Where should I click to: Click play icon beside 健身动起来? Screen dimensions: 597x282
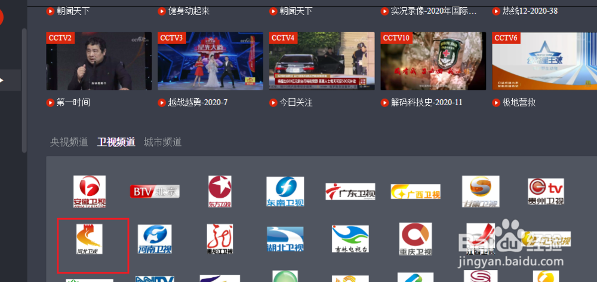click(161, 11)
